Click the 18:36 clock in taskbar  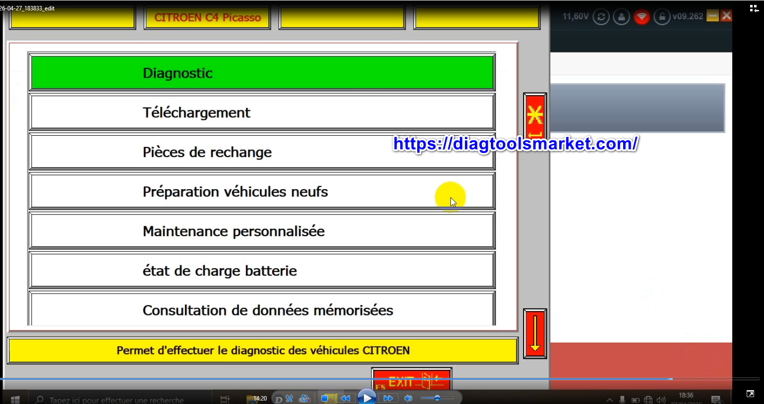(686, 395)
